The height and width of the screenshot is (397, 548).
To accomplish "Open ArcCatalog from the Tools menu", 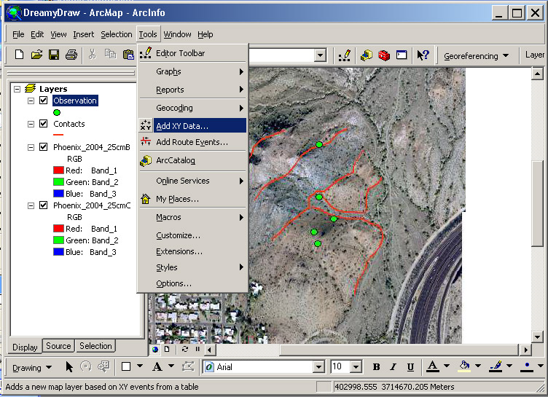I will pyautogui.click(x=192, y=160).
